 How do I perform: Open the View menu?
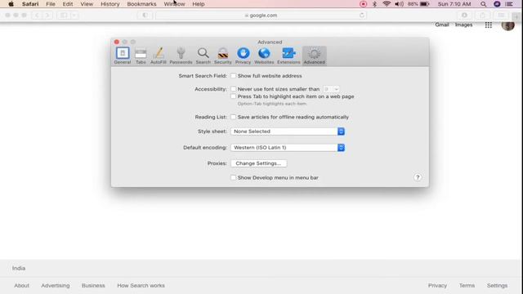pyautogui.click(x=87, y=4)
